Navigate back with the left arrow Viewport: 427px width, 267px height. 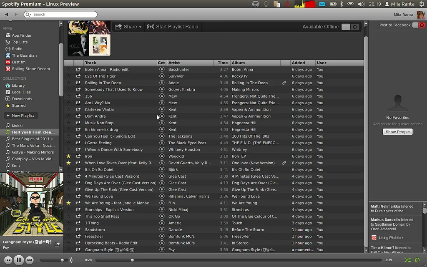tap(7, 15)
